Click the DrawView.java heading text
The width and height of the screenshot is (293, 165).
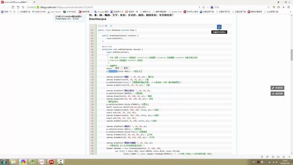pyautogui.click(x=98, y=19)
